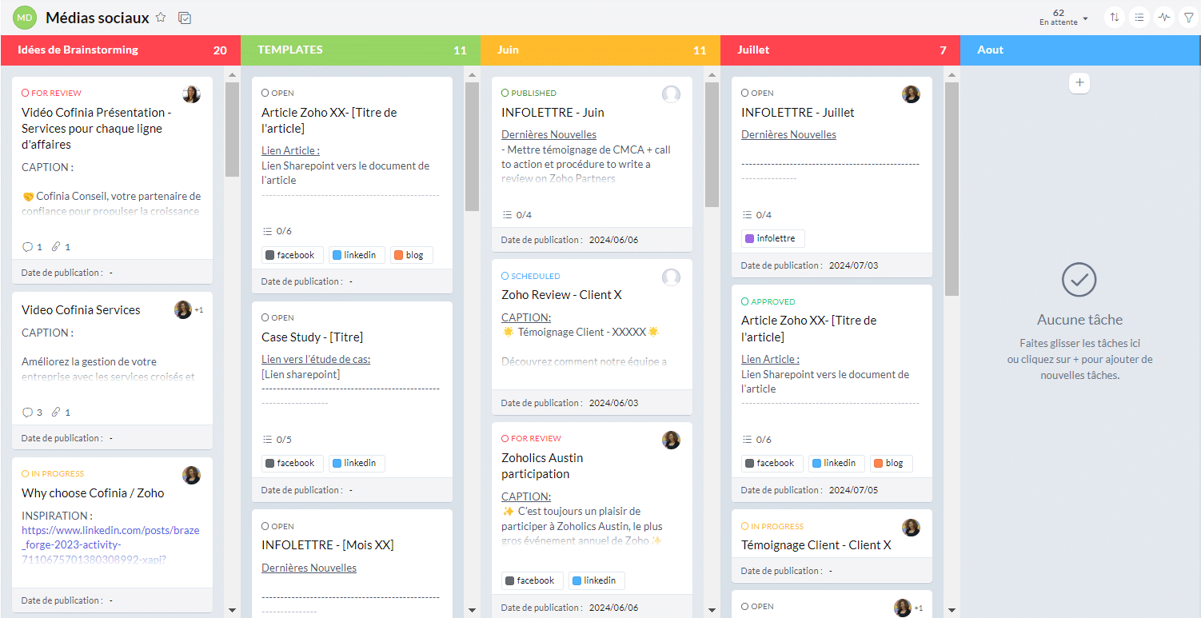Click the +1 assignee count on Video Cofinia Services

click(199, 310)
